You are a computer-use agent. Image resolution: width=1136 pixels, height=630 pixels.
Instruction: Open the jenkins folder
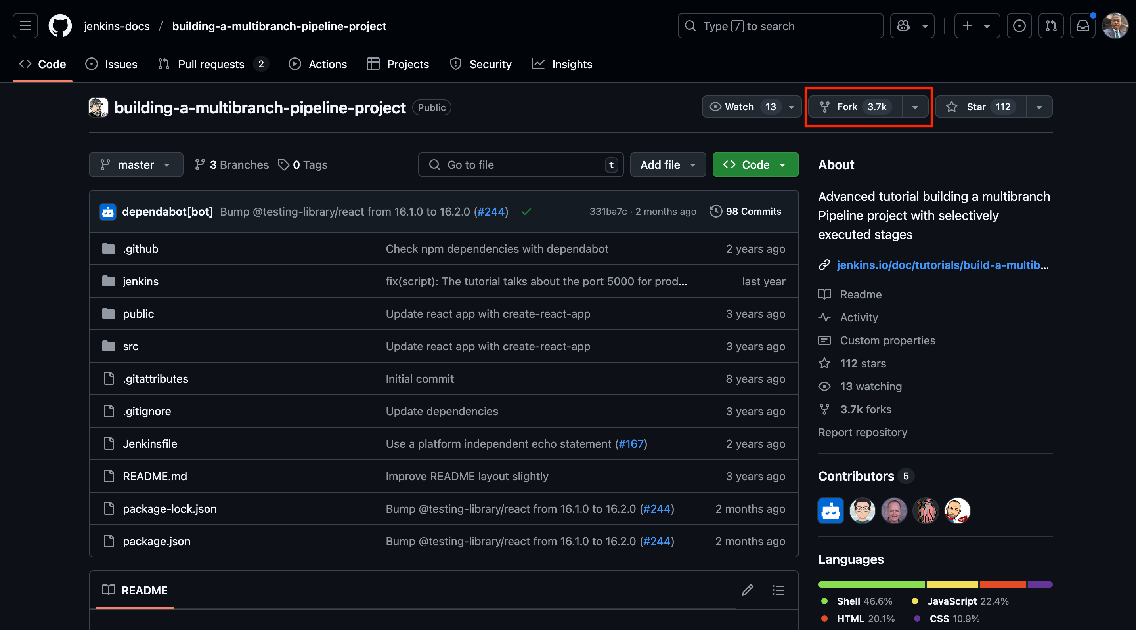click(x=141, y=281)
